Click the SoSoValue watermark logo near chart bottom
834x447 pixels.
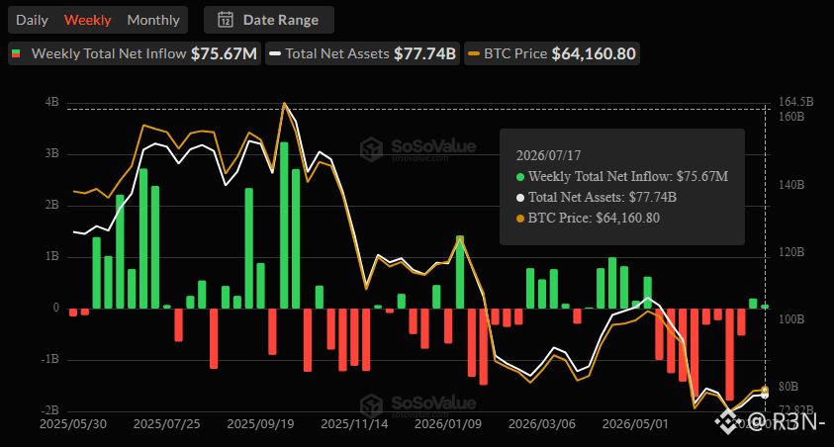click(x=371, y=405)
